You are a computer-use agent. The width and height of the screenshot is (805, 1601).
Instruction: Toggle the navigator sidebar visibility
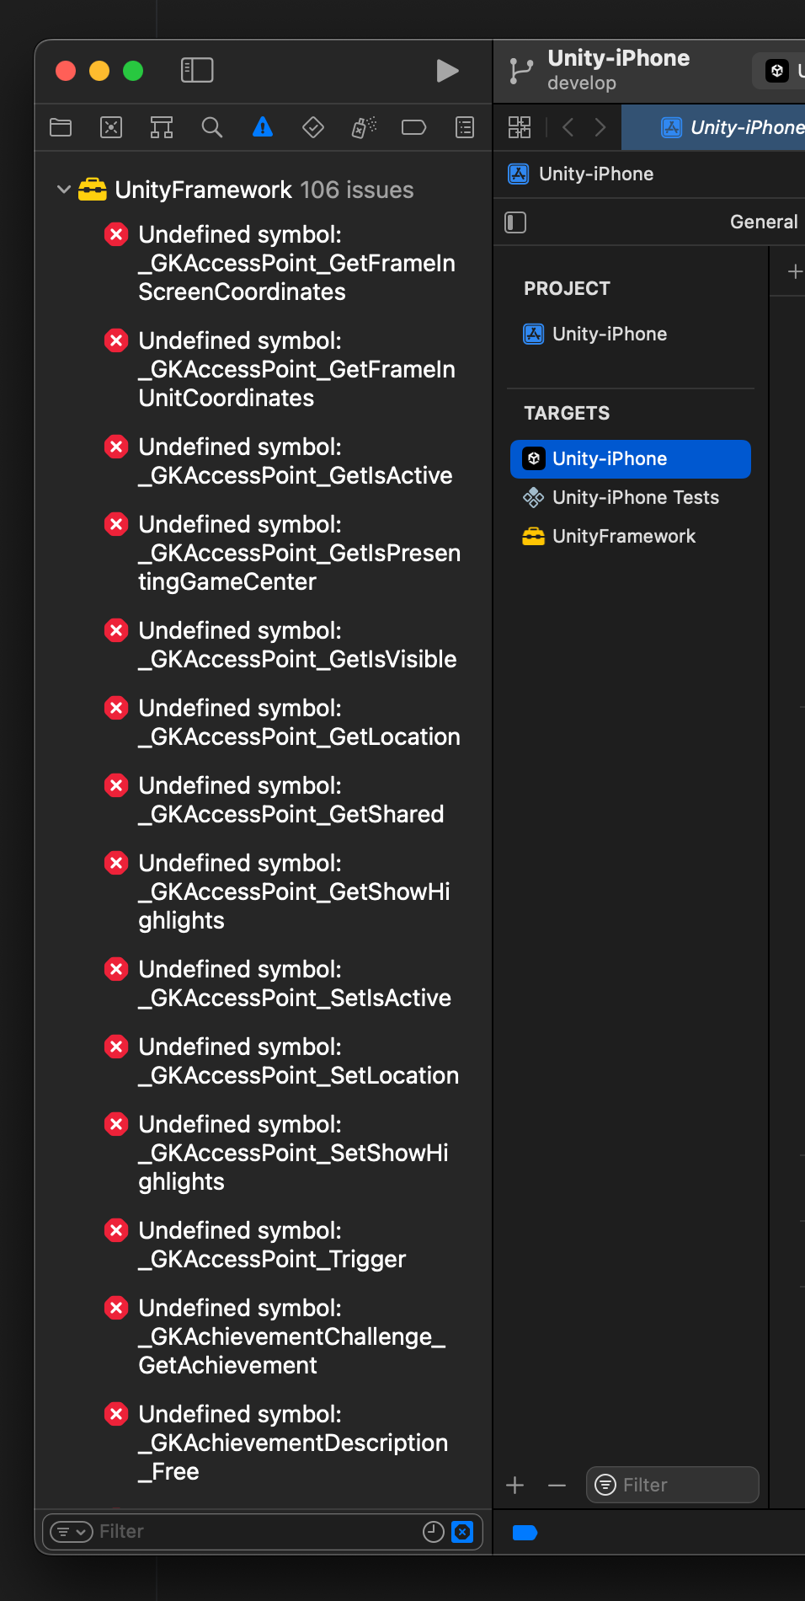(x=197, y=70)
